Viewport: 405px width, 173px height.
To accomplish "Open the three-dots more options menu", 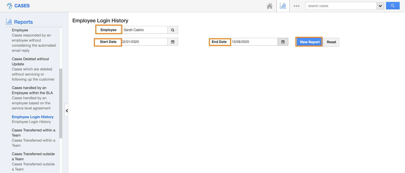I will coord(296,6).
